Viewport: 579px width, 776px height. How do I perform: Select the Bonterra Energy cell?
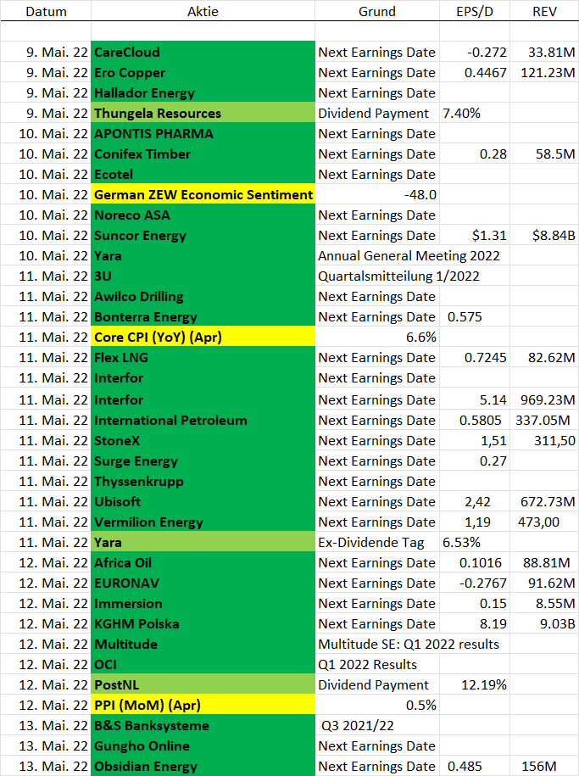coord(203,316)
